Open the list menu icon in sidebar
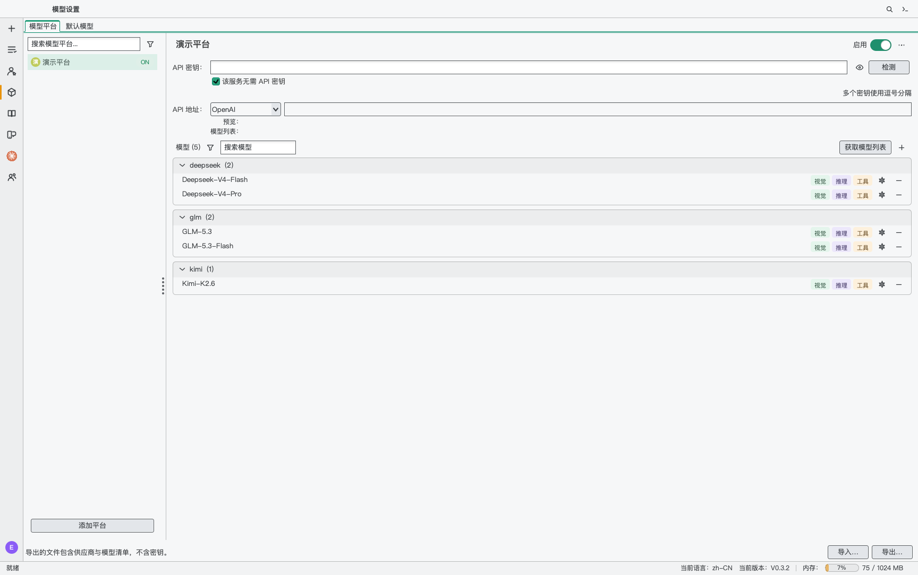Viewport: 918px width, 575px height. coord(12,50)
